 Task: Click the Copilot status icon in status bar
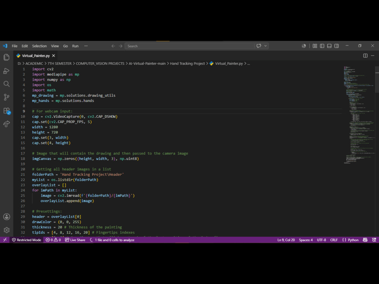365,240
